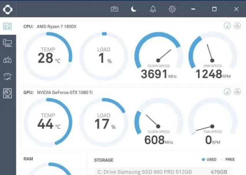This screenshot has width=246, height=175.
Task: Click the GPU clock speed 608 MHz dial
Action: pos(159,121)
